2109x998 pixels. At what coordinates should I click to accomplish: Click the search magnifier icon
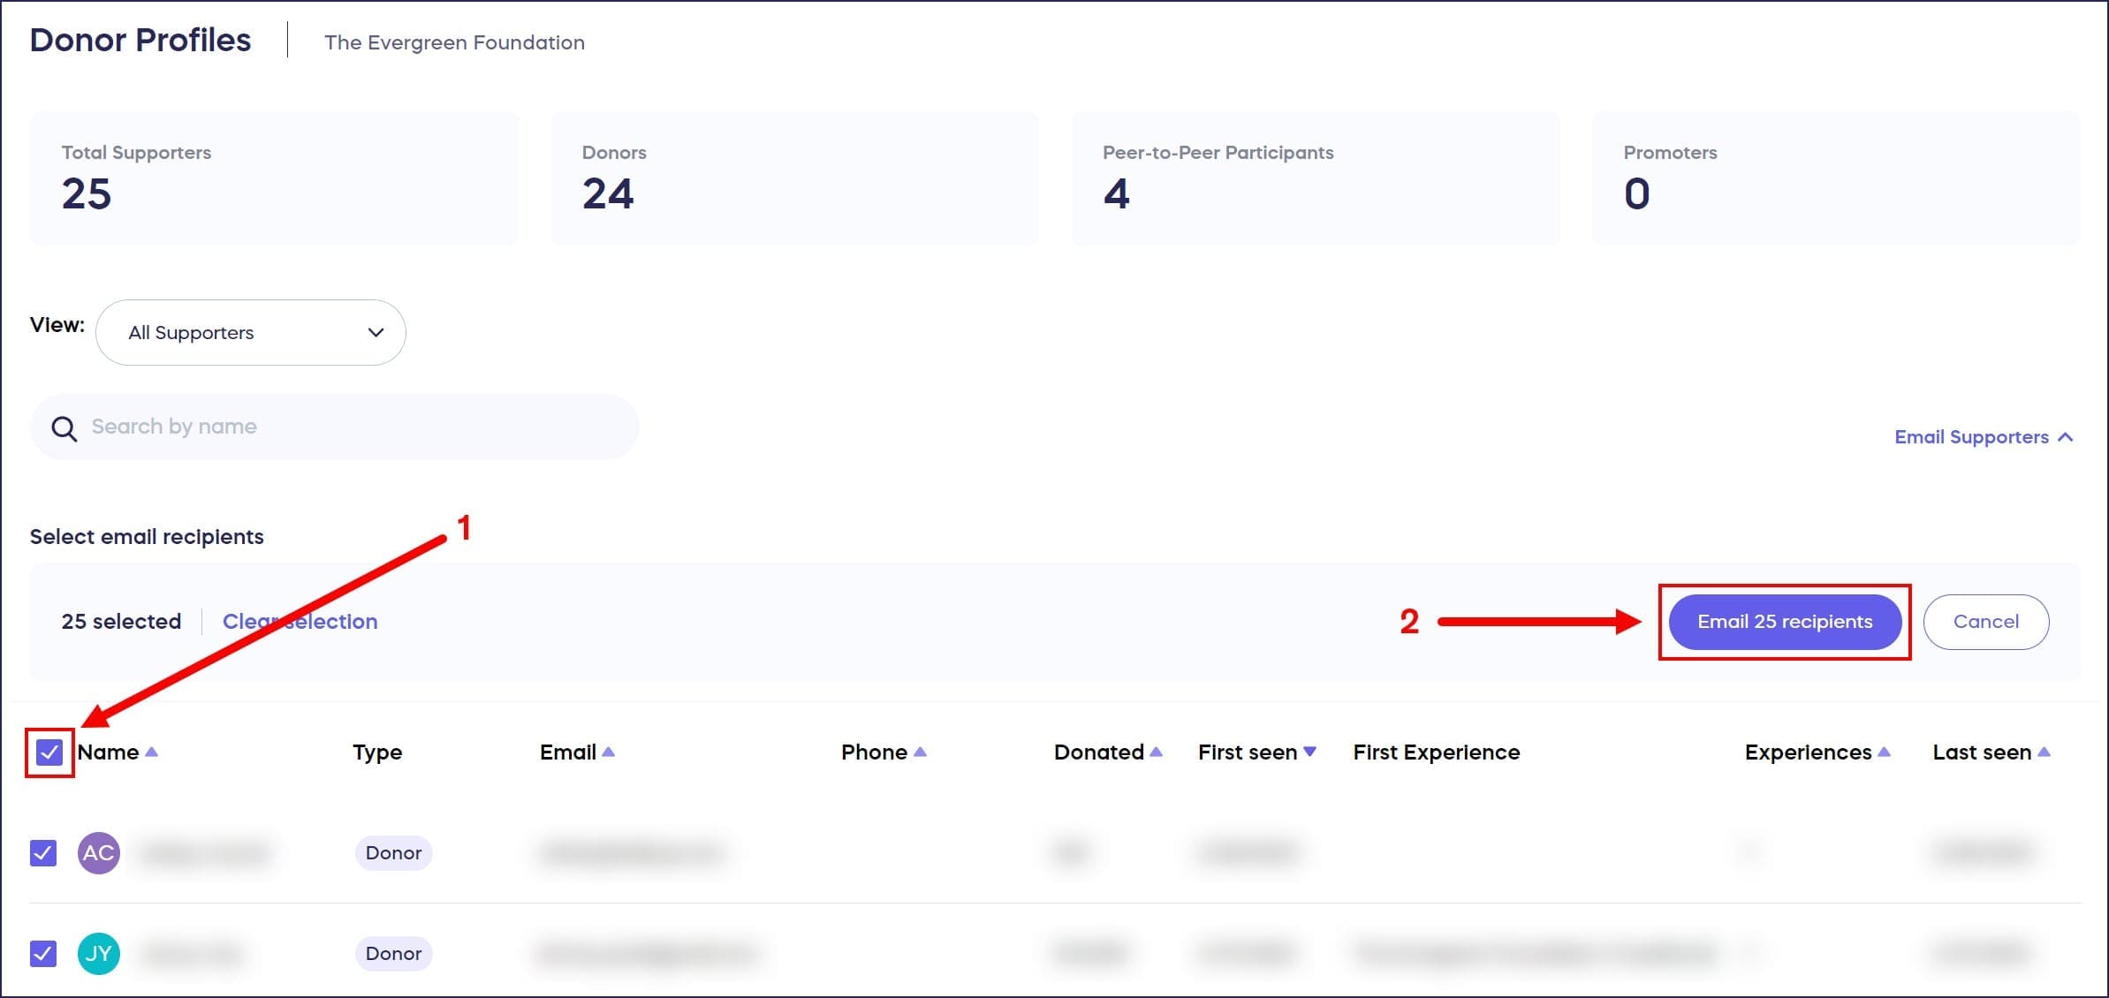[x=64, y=428]
